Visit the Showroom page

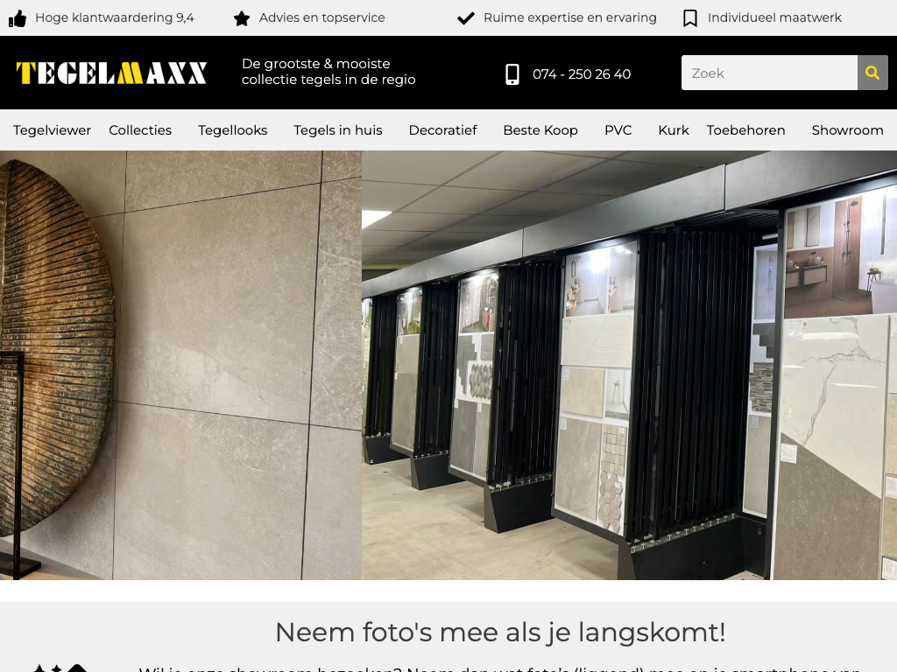(847, 130)
